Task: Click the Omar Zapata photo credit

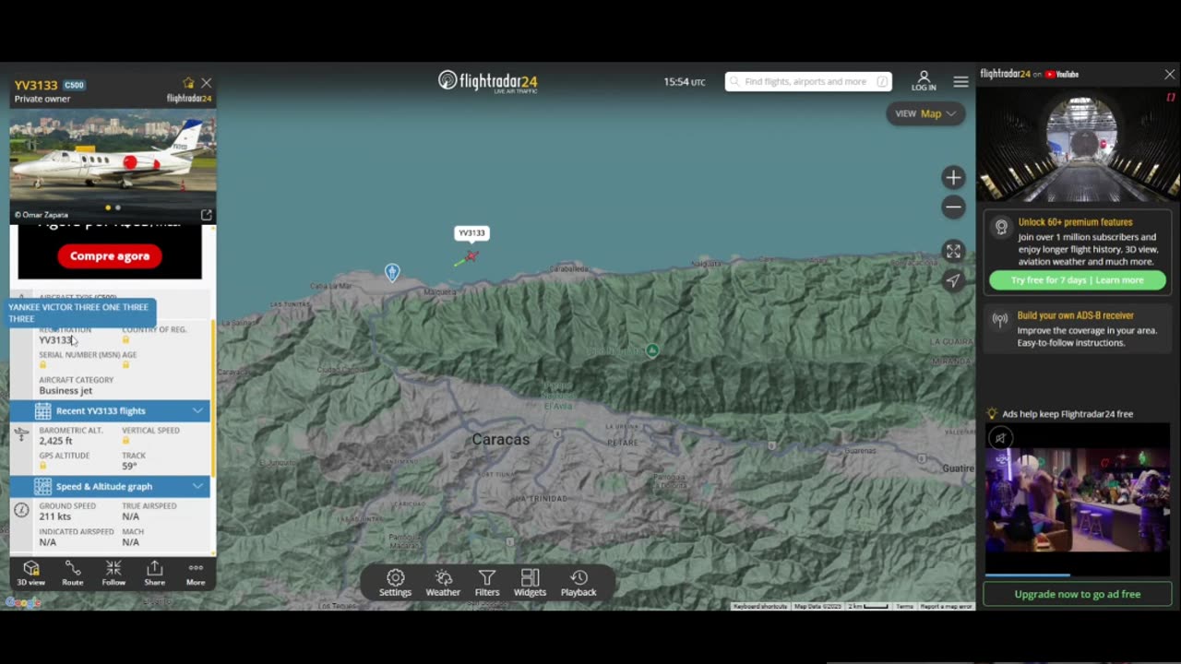Action: (42, 215)
